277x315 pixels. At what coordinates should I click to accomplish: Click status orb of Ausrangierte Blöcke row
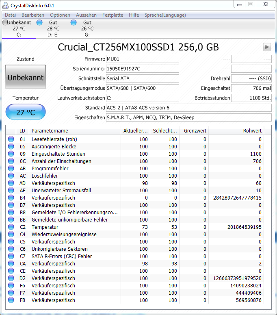(x=11, y=146)
